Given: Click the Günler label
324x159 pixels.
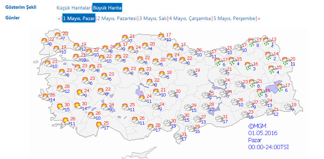Looking at the screenshot, I should pyautogui.click(x=13, y=18).
